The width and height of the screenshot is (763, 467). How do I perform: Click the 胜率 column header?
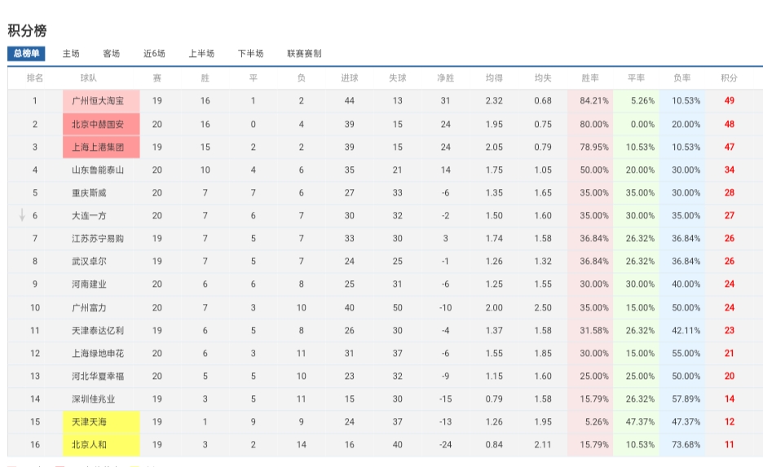590,78
